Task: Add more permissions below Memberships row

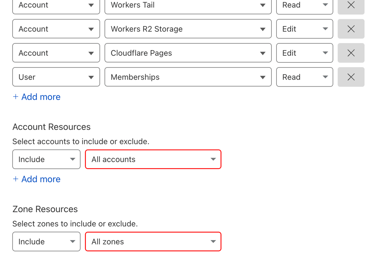Action: coord(37,97)
